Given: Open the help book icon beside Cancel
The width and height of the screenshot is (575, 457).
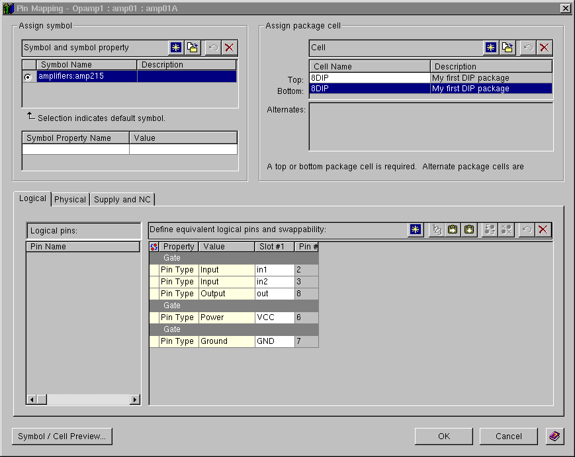Looking at the screenshot, I should [554, 436].
